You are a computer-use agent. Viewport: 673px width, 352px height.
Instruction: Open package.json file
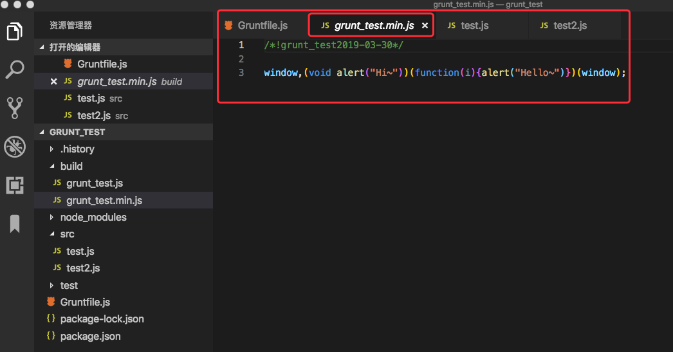124,336
